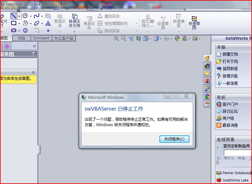
Task: Expand the 移动实体 dropdown arrow
Action: 136,31
